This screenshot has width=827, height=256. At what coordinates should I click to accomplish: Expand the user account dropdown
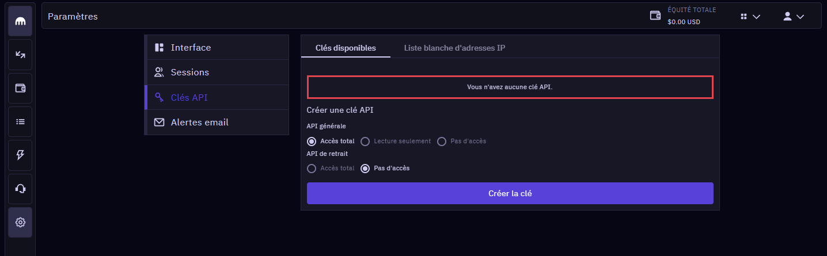click(x=794, y=17)
